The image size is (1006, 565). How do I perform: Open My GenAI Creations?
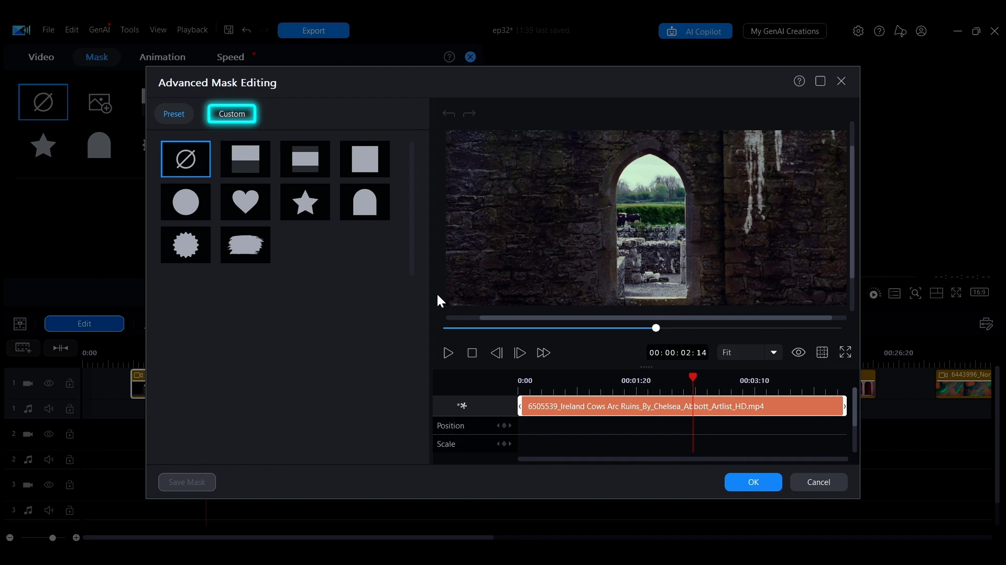tap(785, 31)
